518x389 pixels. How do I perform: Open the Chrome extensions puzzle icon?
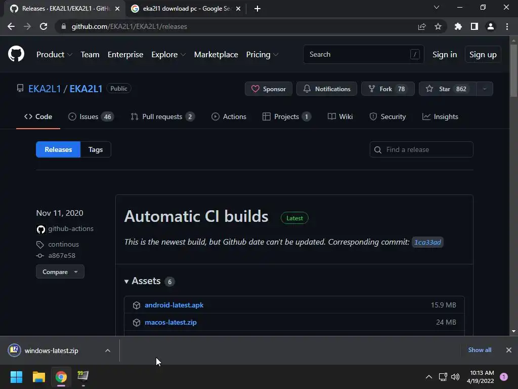pos(458,26)
